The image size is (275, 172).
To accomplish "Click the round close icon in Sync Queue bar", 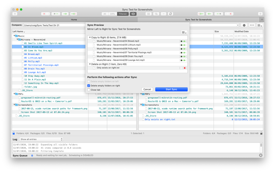I will [260, 155].
